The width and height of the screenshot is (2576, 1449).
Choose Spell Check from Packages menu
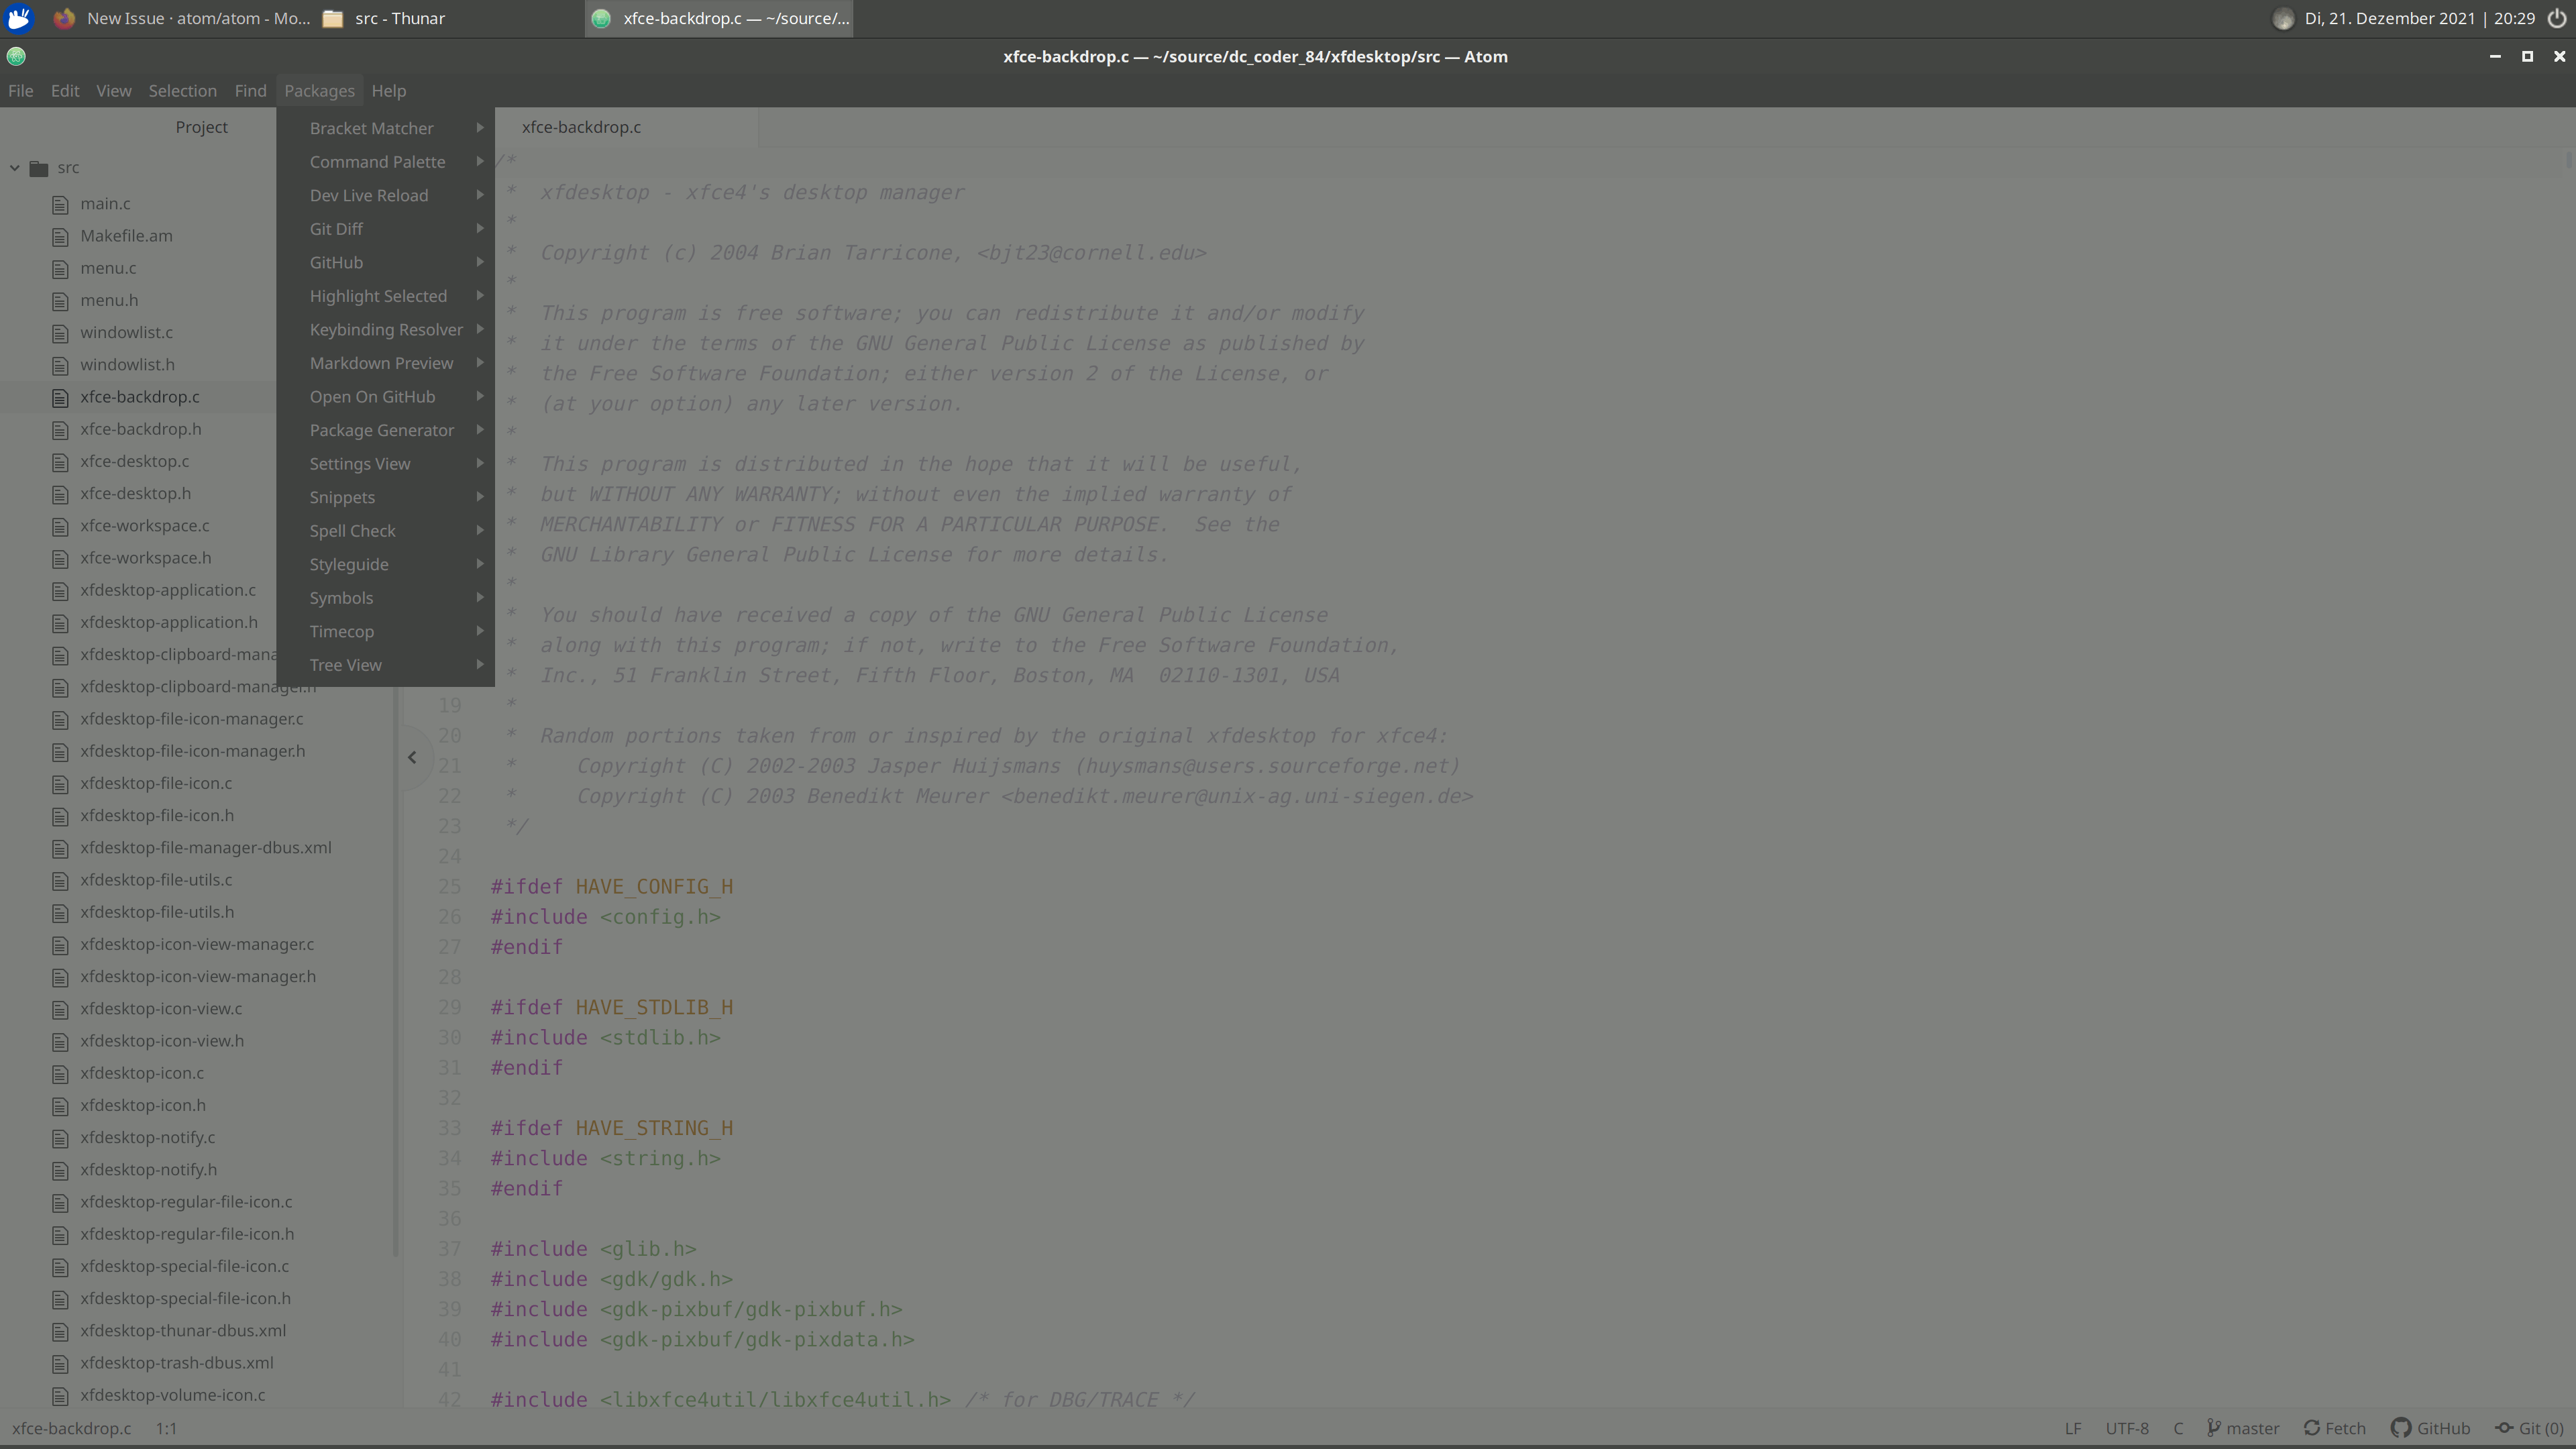coord(352,531)
